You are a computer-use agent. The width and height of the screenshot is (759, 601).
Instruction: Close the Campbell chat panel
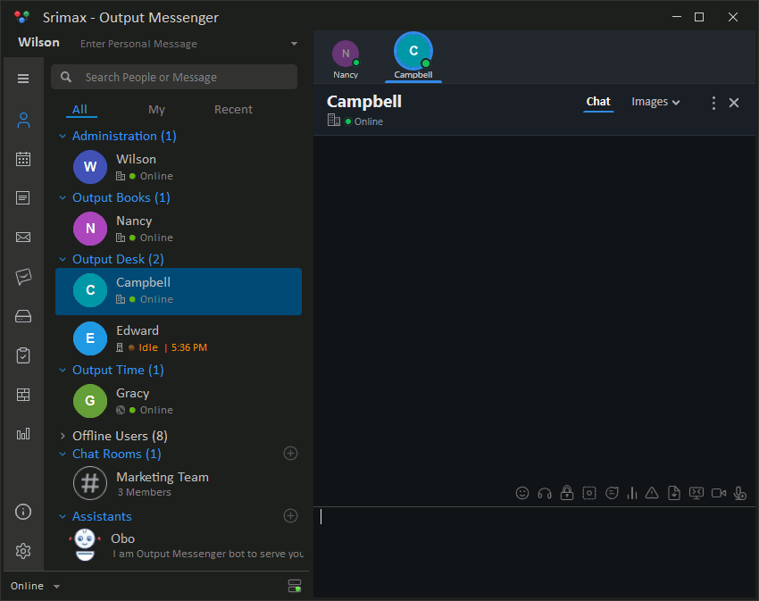734,103
